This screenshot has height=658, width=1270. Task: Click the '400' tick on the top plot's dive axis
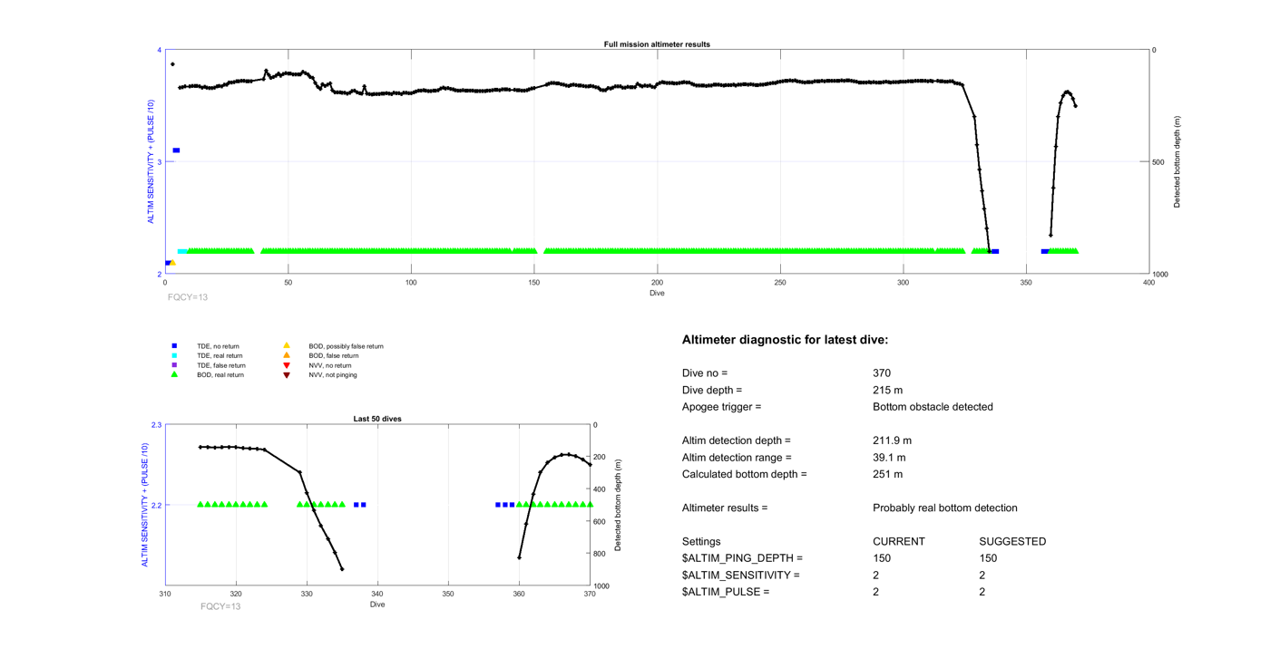tap(1149, 283)
